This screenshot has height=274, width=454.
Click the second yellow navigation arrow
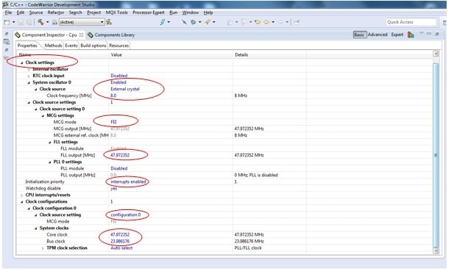tap(266, 22)
